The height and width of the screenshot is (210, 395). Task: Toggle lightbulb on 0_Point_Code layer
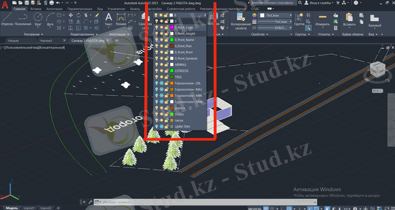coord(156,28)
